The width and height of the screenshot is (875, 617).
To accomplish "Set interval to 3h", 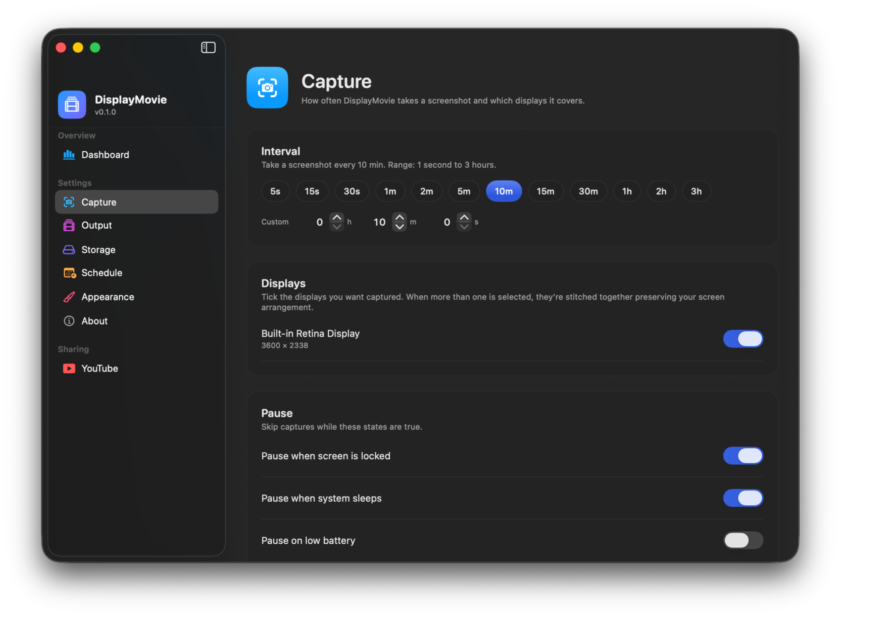I will (x=696, y=191).
